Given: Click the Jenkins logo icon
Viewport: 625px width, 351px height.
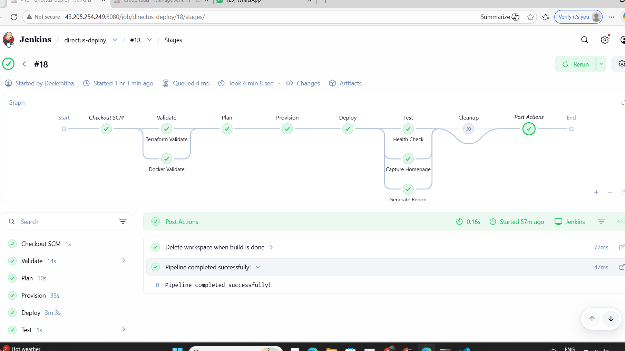Looking at the screenshot, I should 9,40.
